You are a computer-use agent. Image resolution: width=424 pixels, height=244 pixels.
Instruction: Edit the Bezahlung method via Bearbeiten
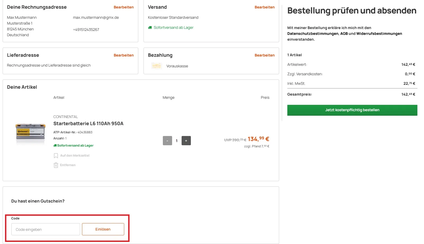(x=264, y=55)
